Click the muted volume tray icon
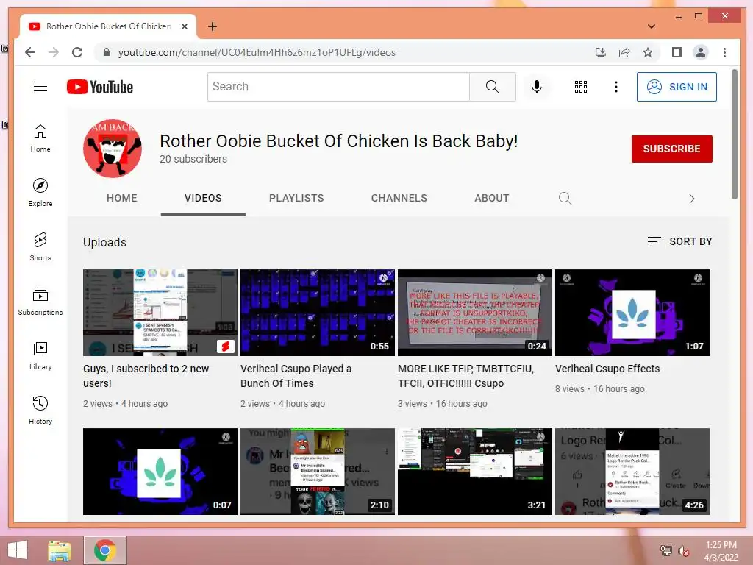The width and height of the screenshot is (753, 565). [x=684, y=550]
